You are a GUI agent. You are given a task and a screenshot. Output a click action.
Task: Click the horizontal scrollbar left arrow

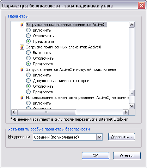click(14, 112)
